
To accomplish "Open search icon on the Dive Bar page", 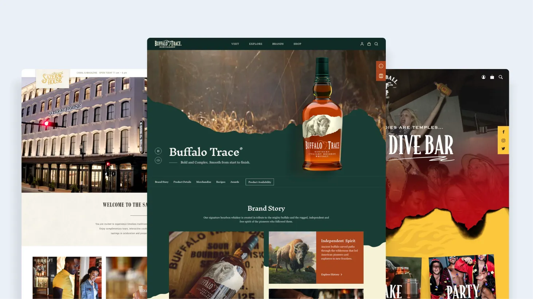I will [501, 77].
